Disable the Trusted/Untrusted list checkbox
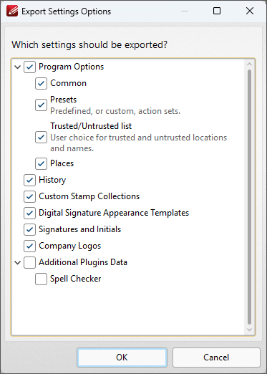 [41, 138]
